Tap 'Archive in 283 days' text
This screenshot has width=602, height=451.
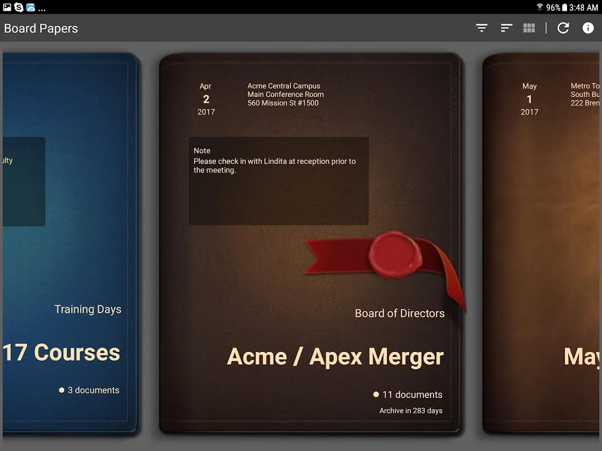pyautogui.click(x=411, y=410)
